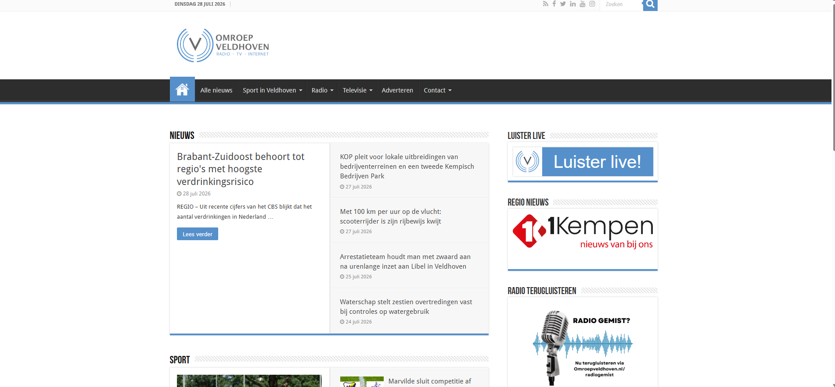Click the LUISTER LIVE heading
Screen dimensions: 835x387
[x=526, y=136]
